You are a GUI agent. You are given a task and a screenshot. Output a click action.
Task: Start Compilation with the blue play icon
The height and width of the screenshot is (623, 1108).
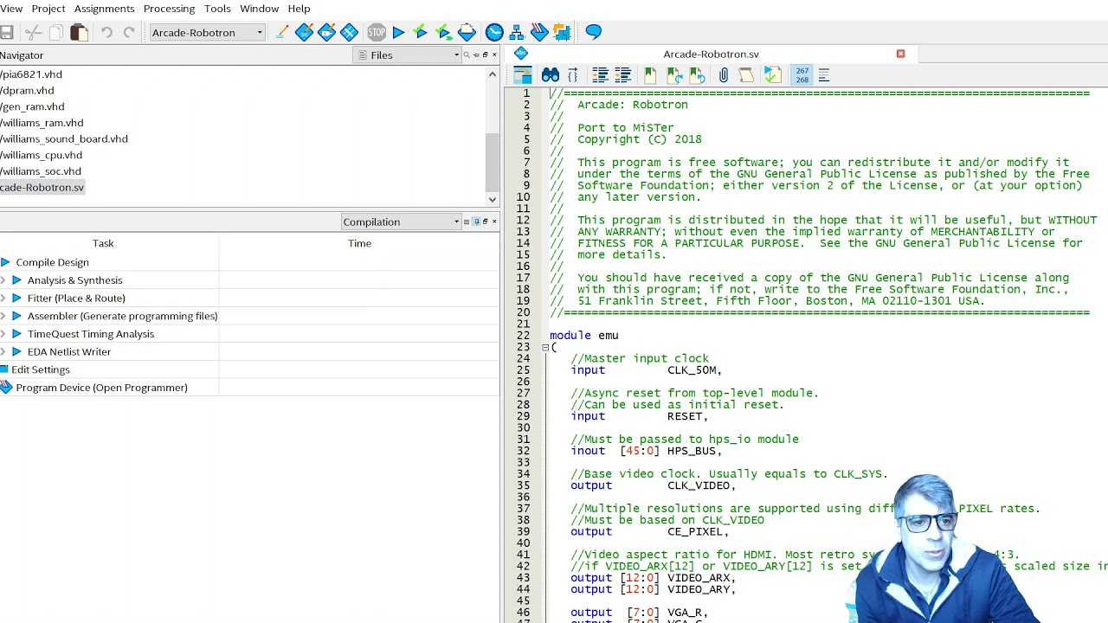tap(398, 33)
